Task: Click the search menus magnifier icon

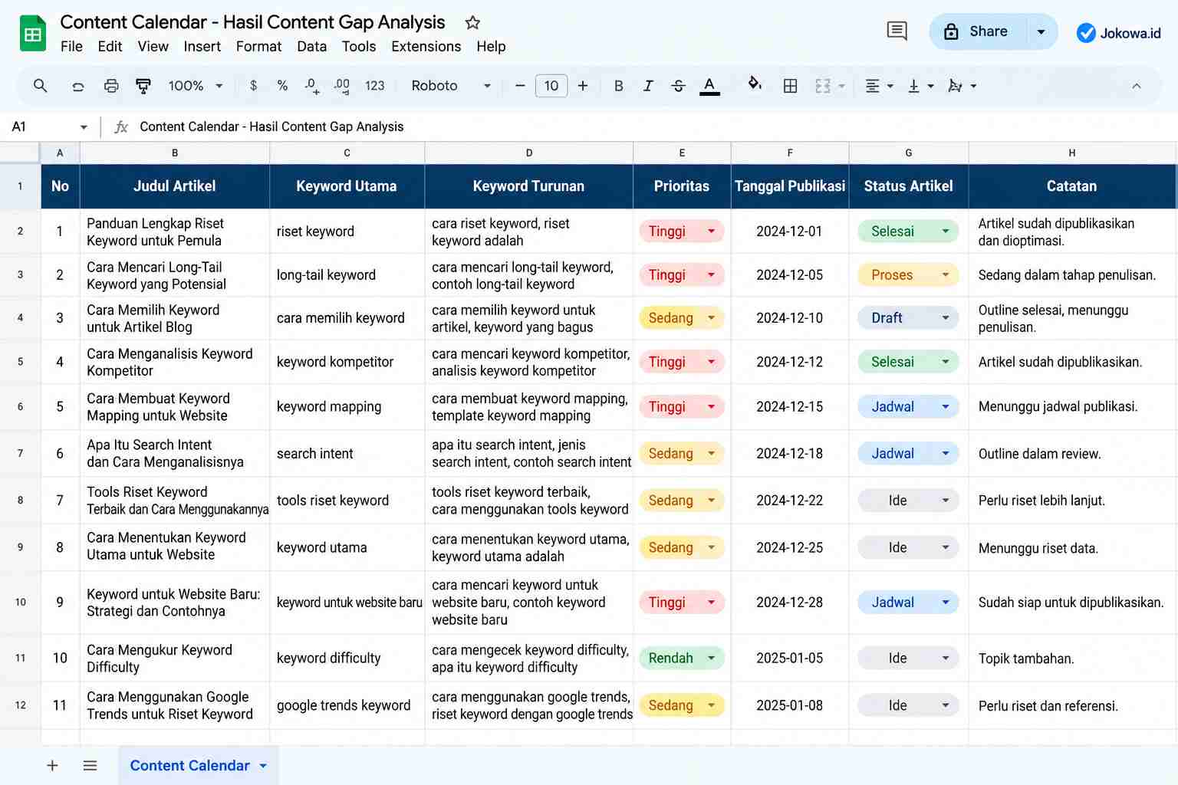Action: [x=41, y=86]
